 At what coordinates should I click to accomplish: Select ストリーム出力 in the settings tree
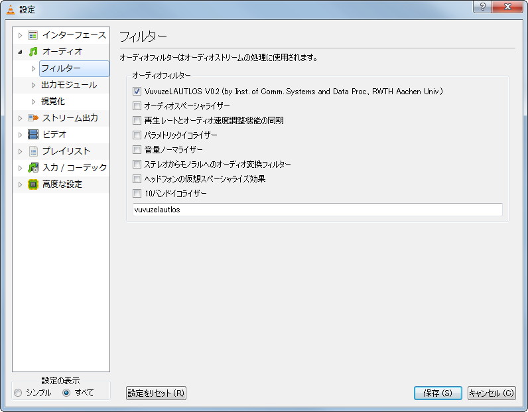[x=70, y=118]
